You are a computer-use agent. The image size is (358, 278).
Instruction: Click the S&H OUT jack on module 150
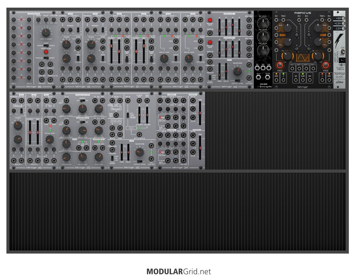pyautogui.click(x=147, y=101)
